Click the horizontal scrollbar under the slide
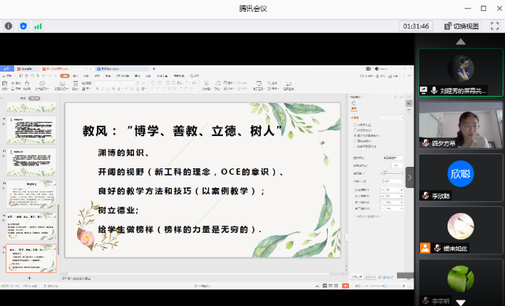 point(198,275)
